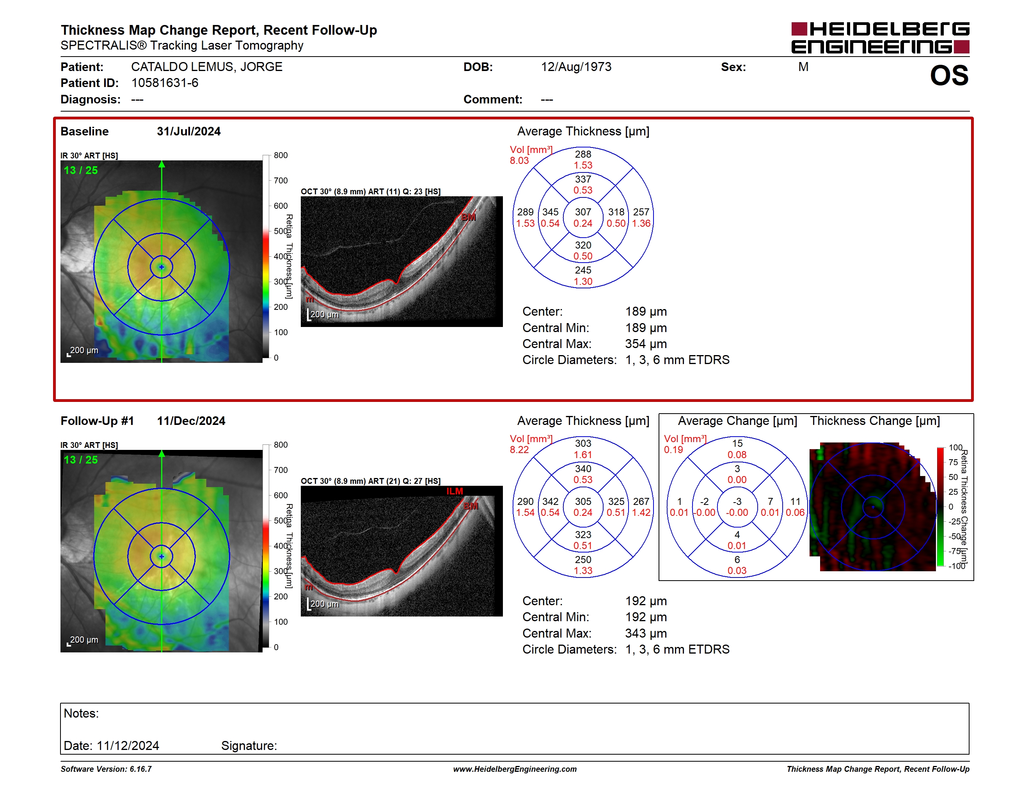Click baseline inferior outer value 245
This screenshot has width=1030, height=796.
tap(583, 270)
